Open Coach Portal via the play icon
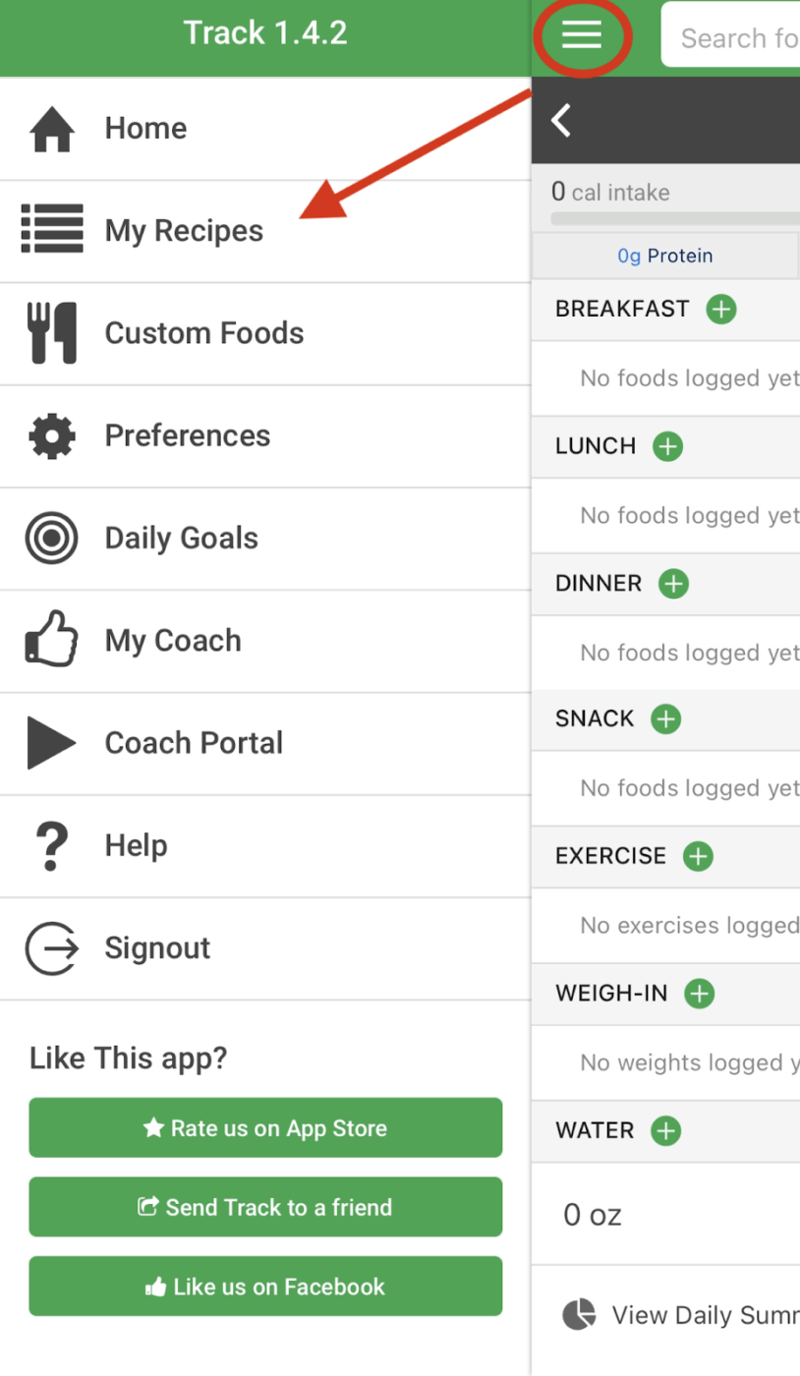This screenshot has height=1376, width=800. click(51, 743)
